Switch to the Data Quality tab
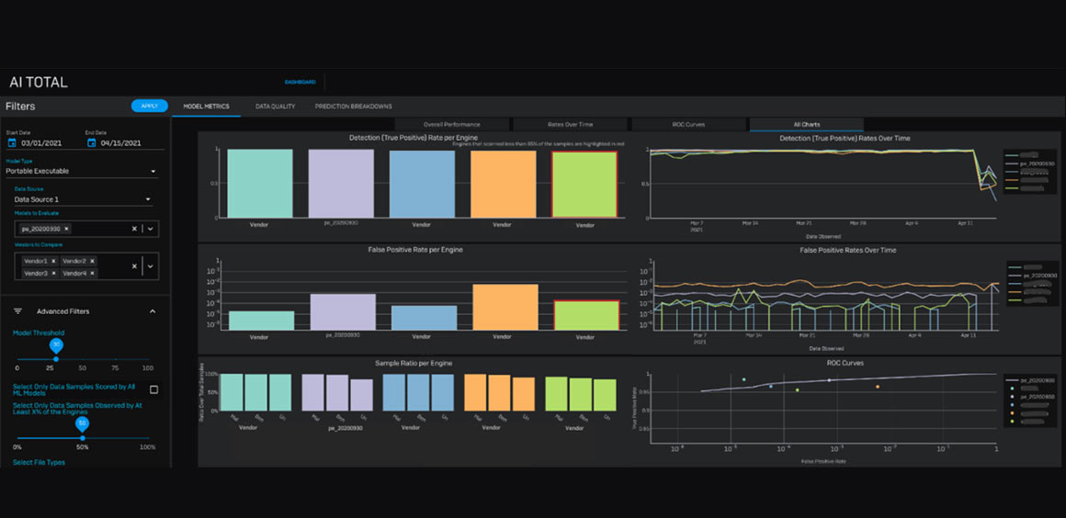The height and width of the screenshot is (518, 1066). pyautogui.click(x=276, y=107)
